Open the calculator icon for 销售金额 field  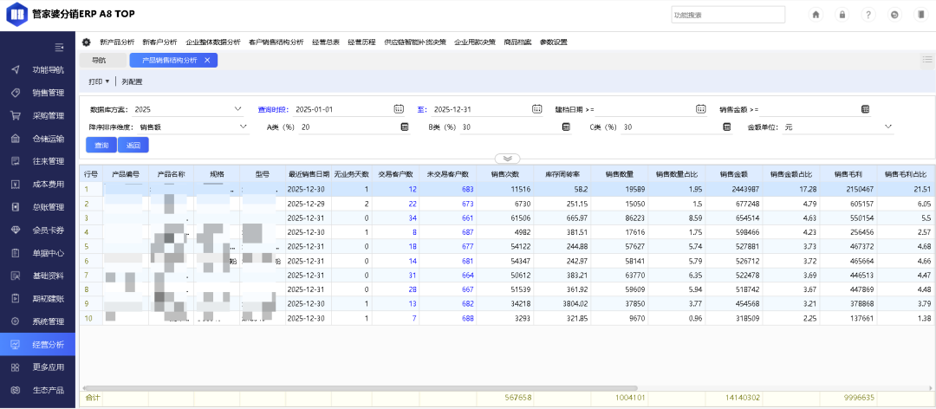pos(865,109)
